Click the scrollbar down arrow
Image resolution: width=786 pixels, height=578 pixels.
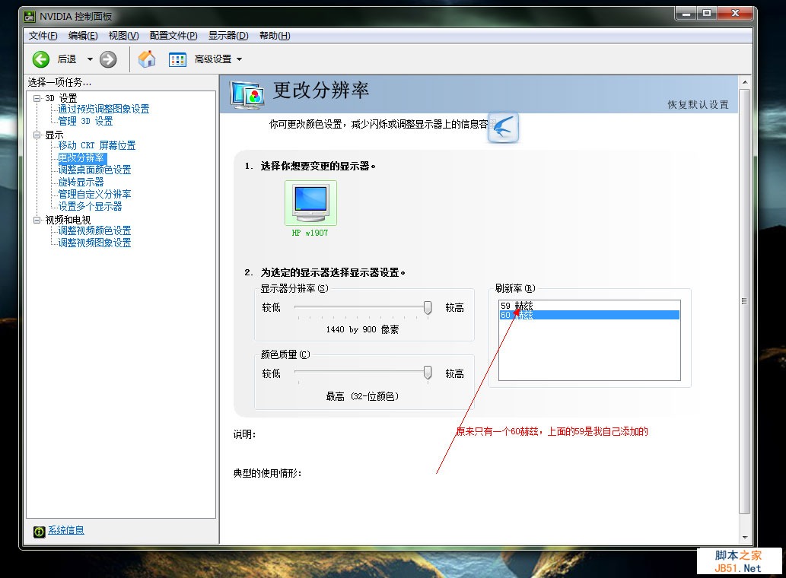(x=745, y=538)
